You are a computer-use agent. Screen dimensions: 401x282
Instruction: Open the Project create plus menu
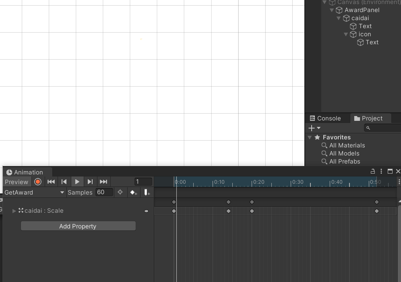(314, 128)
